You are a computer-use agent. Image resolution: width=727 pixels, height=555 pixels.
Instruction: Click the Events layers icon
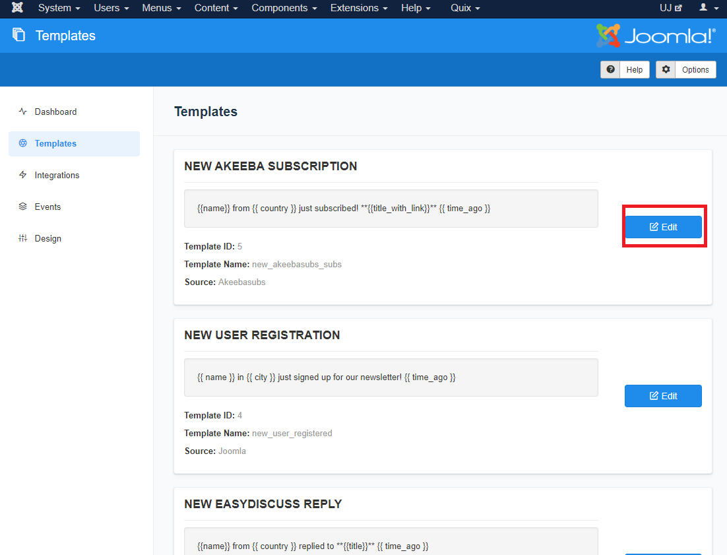tap(22, 207)
